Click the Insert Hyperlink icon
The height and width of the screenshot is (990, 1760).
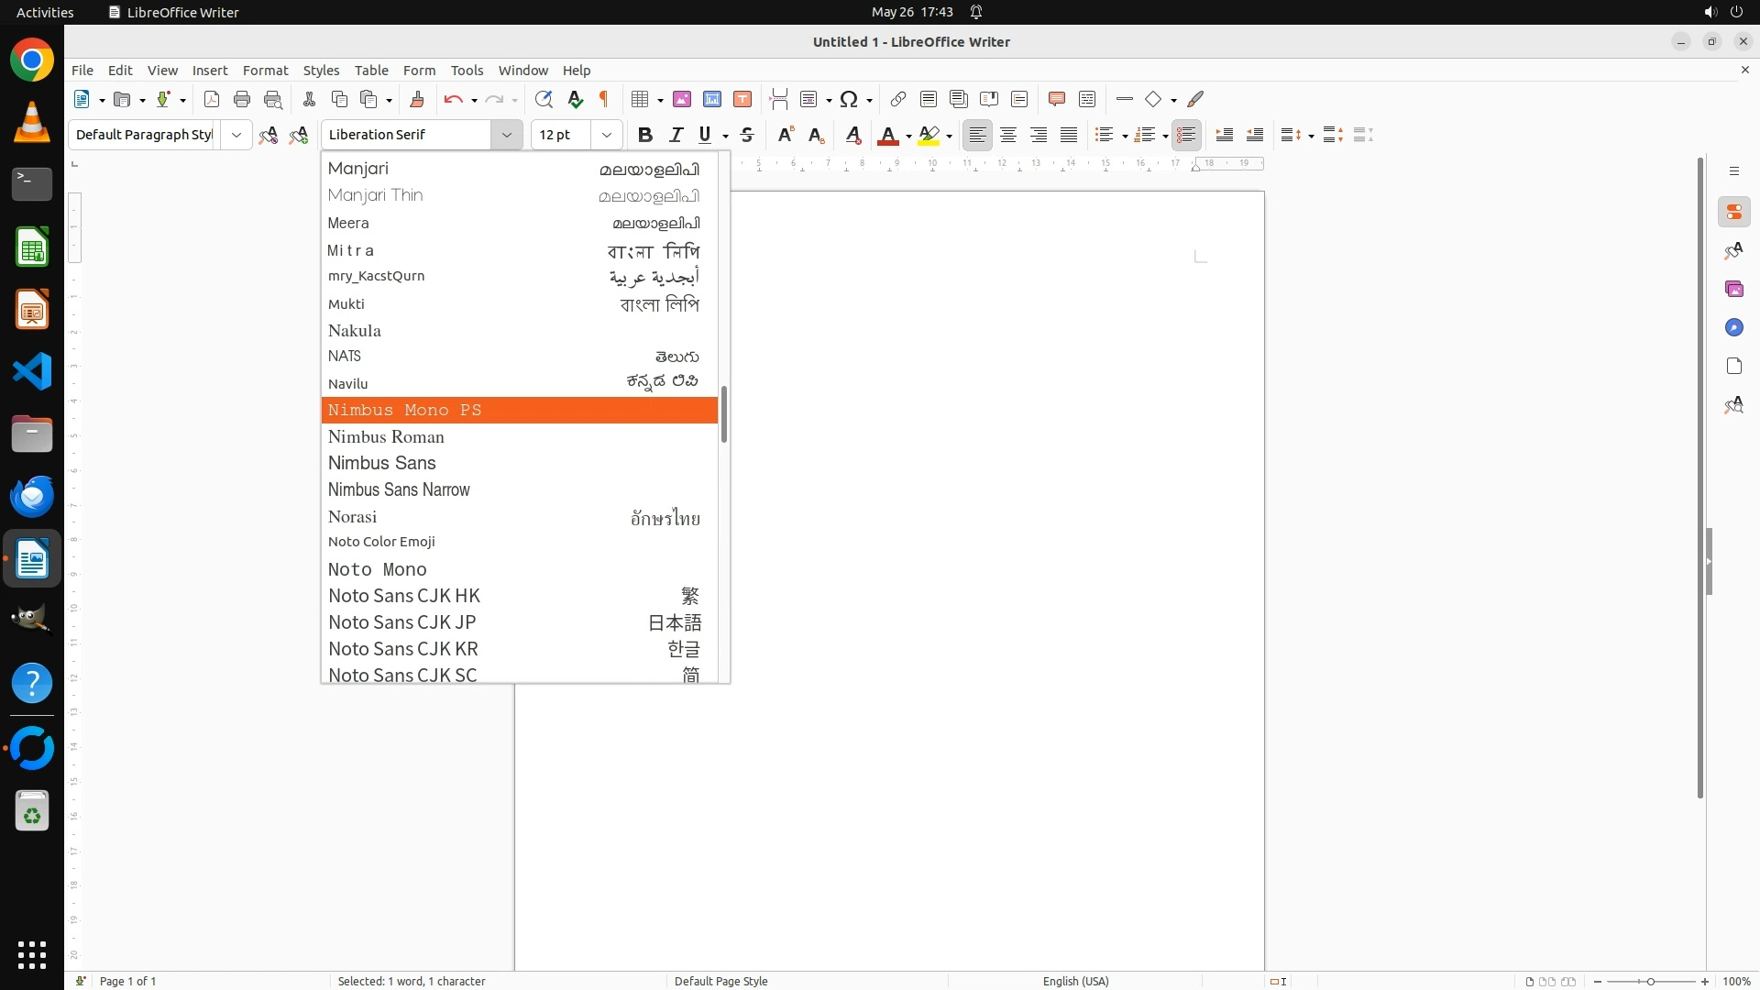898,99
